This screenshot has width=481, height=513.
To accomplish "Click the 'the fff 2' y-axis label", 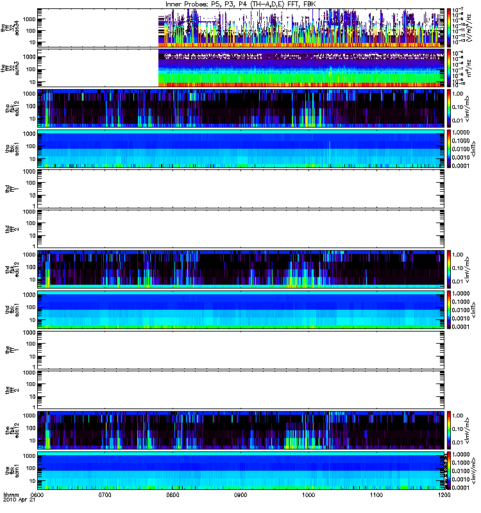I will point(12,390).
